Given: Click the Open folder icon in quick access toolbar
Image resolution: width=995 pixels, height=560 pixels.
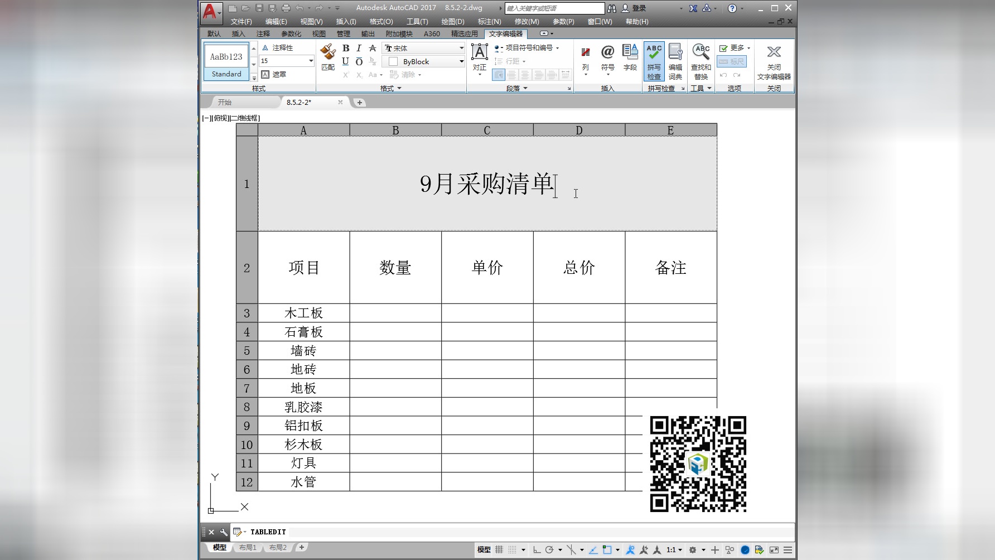Looking at the screenshot, I should (246, 8).
